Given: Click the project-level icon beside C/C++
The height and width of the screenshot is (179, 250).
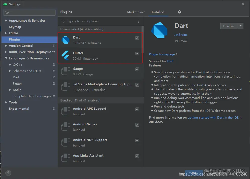Looking at the screenshot, I should 54,65.
